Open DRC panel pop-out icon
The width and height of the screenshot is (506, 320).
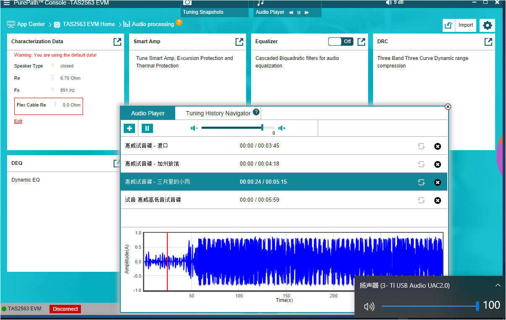(488, 42)
